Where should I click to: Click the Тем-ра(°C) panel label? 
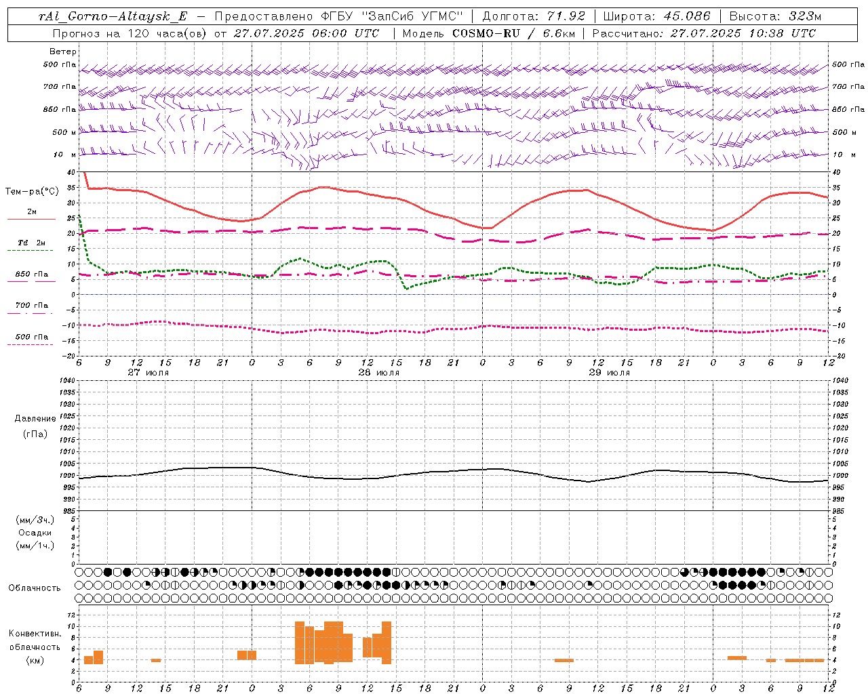[x=32, y=192]
